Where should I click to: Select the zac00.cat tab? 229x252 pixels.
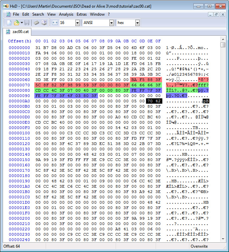[x=17, y=31]
